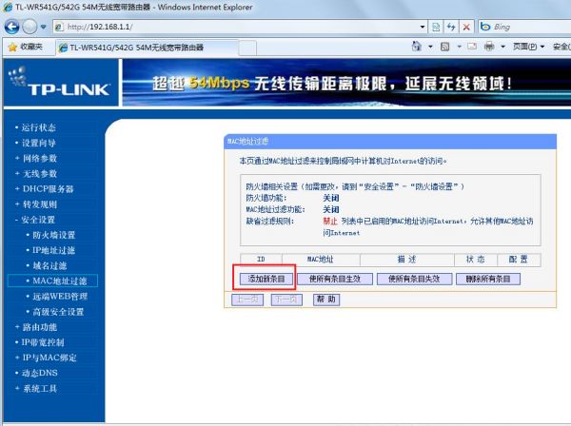Click the TP-LINK logo
This screenshot has width=571, height=426.
[x=61, y=83]
